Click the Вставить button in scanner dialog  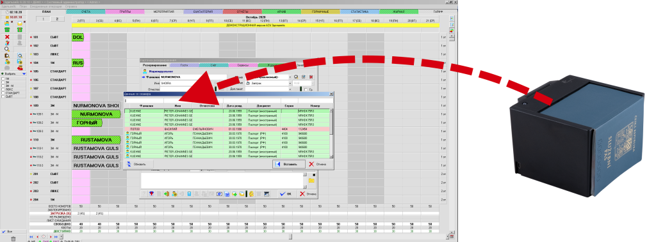[x=288, y=164]
